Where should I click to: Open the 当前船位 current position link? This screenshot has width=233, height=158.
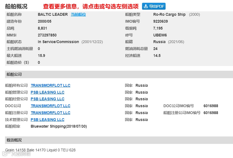point(78,14)
